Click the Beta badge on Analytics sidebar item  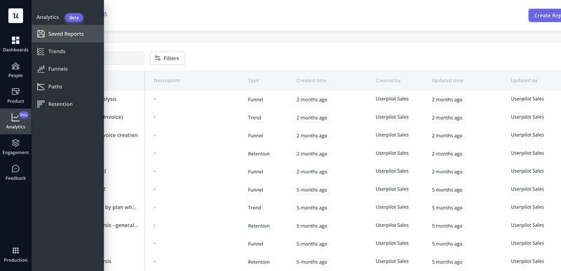click(x=24, y=115)
